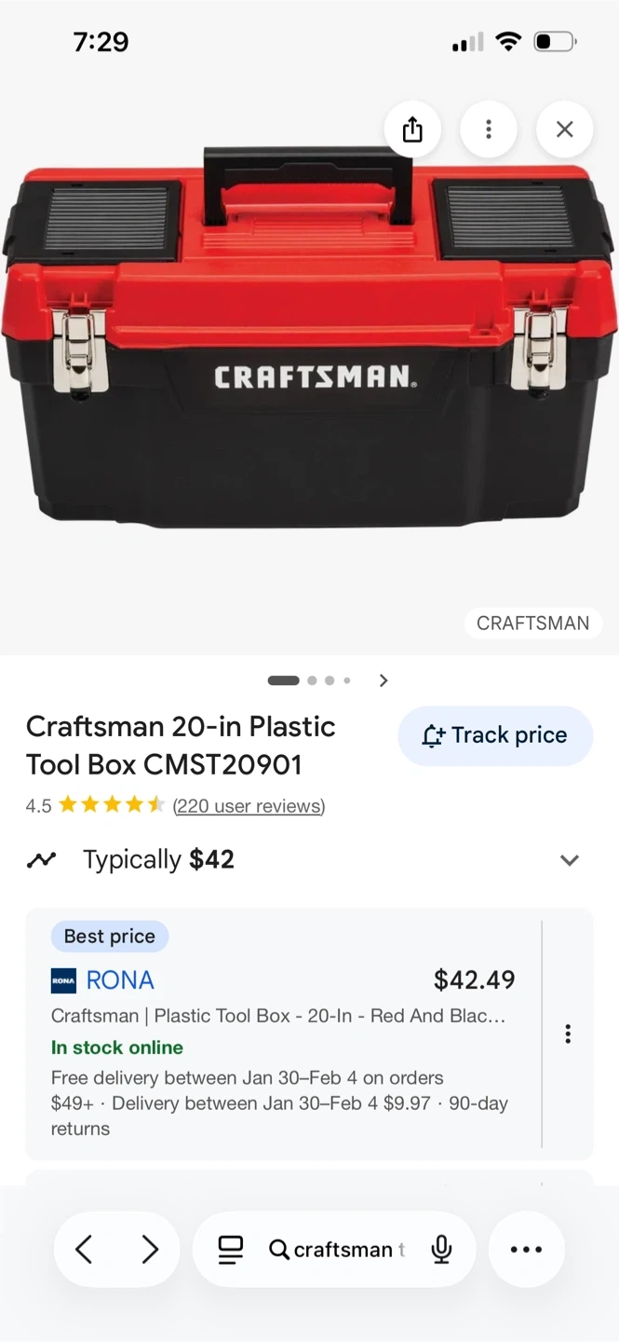Close the product panel with X
The width and height of the screenshot is (619, 1342).
[x=564, y=130]
